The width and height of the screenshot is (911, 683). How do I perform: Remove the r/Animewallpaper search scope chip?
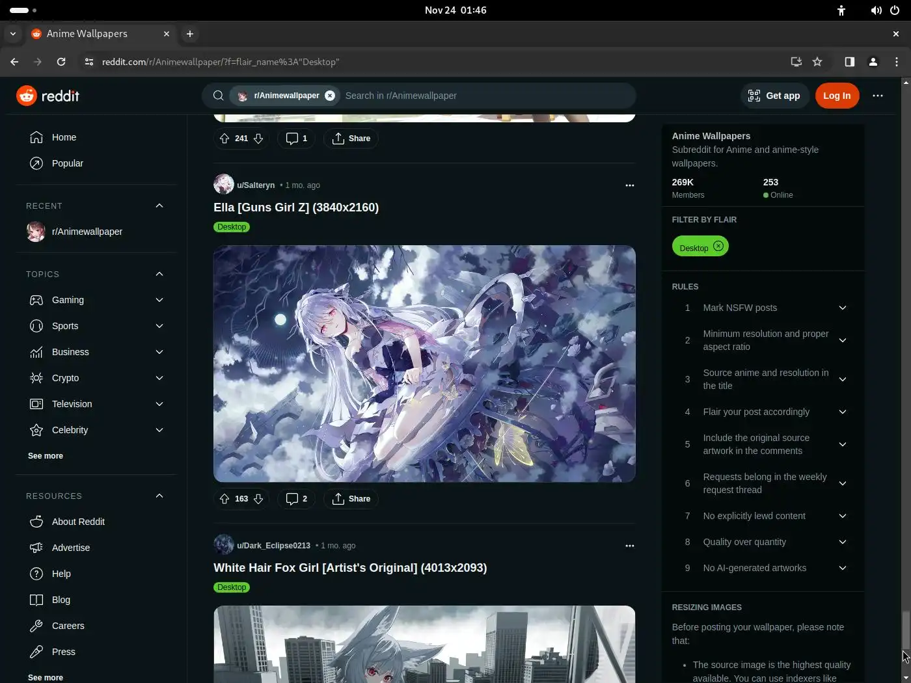(x=330, y=96)
